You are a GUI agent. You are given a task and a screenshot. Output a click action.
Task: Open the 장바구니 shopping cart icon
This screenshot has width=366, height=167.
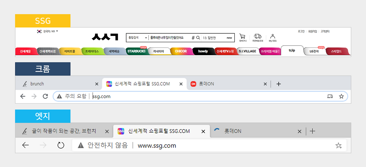[x=242, y=36]
